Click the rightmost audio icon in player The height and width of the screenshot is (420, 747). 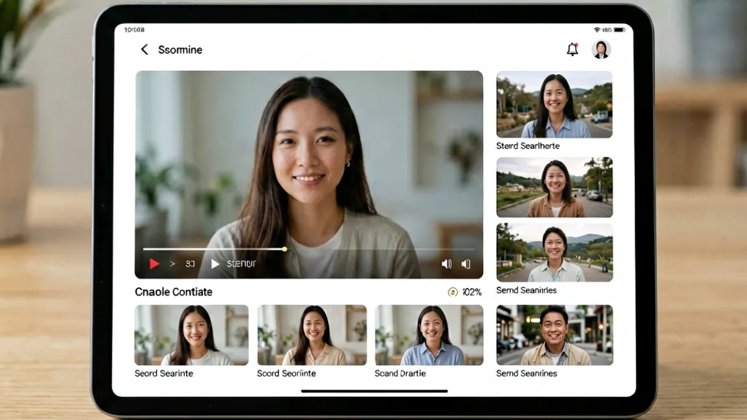(466, 264)
